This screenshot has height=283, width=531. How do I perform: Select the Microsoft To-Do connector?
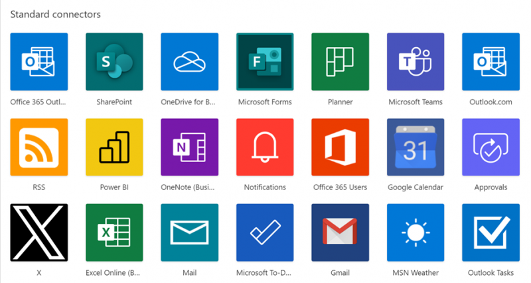(265, 233)
